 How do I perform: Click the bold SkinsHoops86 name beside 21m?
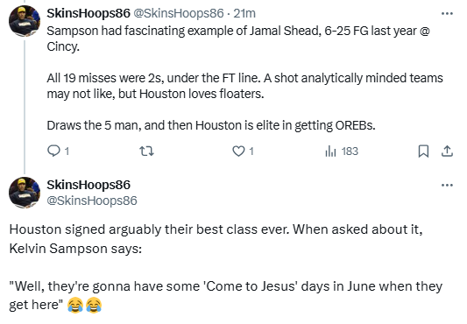(x=88, y=13)
